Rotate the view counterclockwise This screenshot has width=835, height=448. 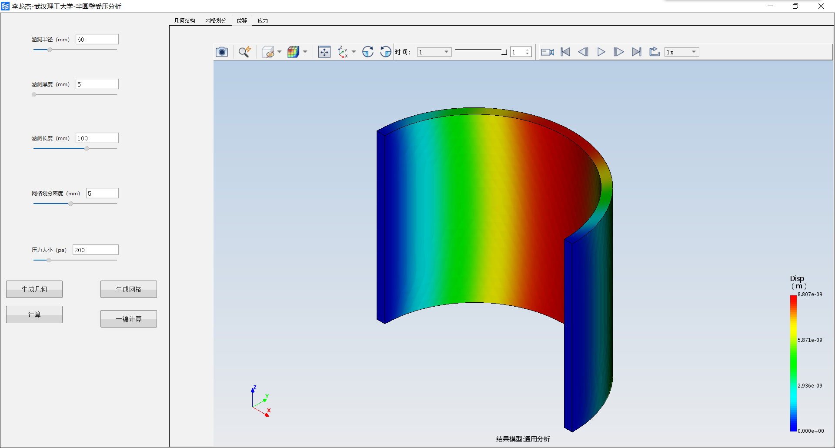(386, 52)
